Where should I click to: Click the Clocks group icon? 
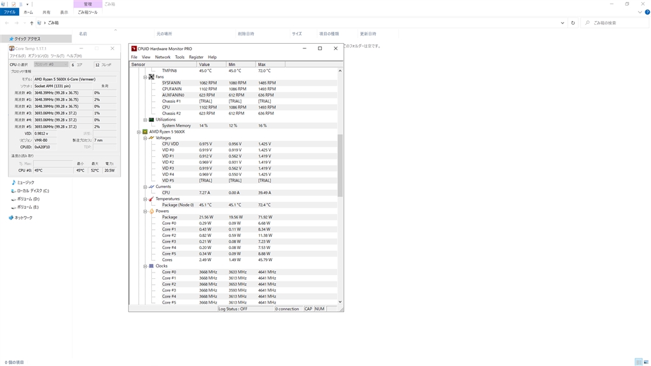click(151, 266)
